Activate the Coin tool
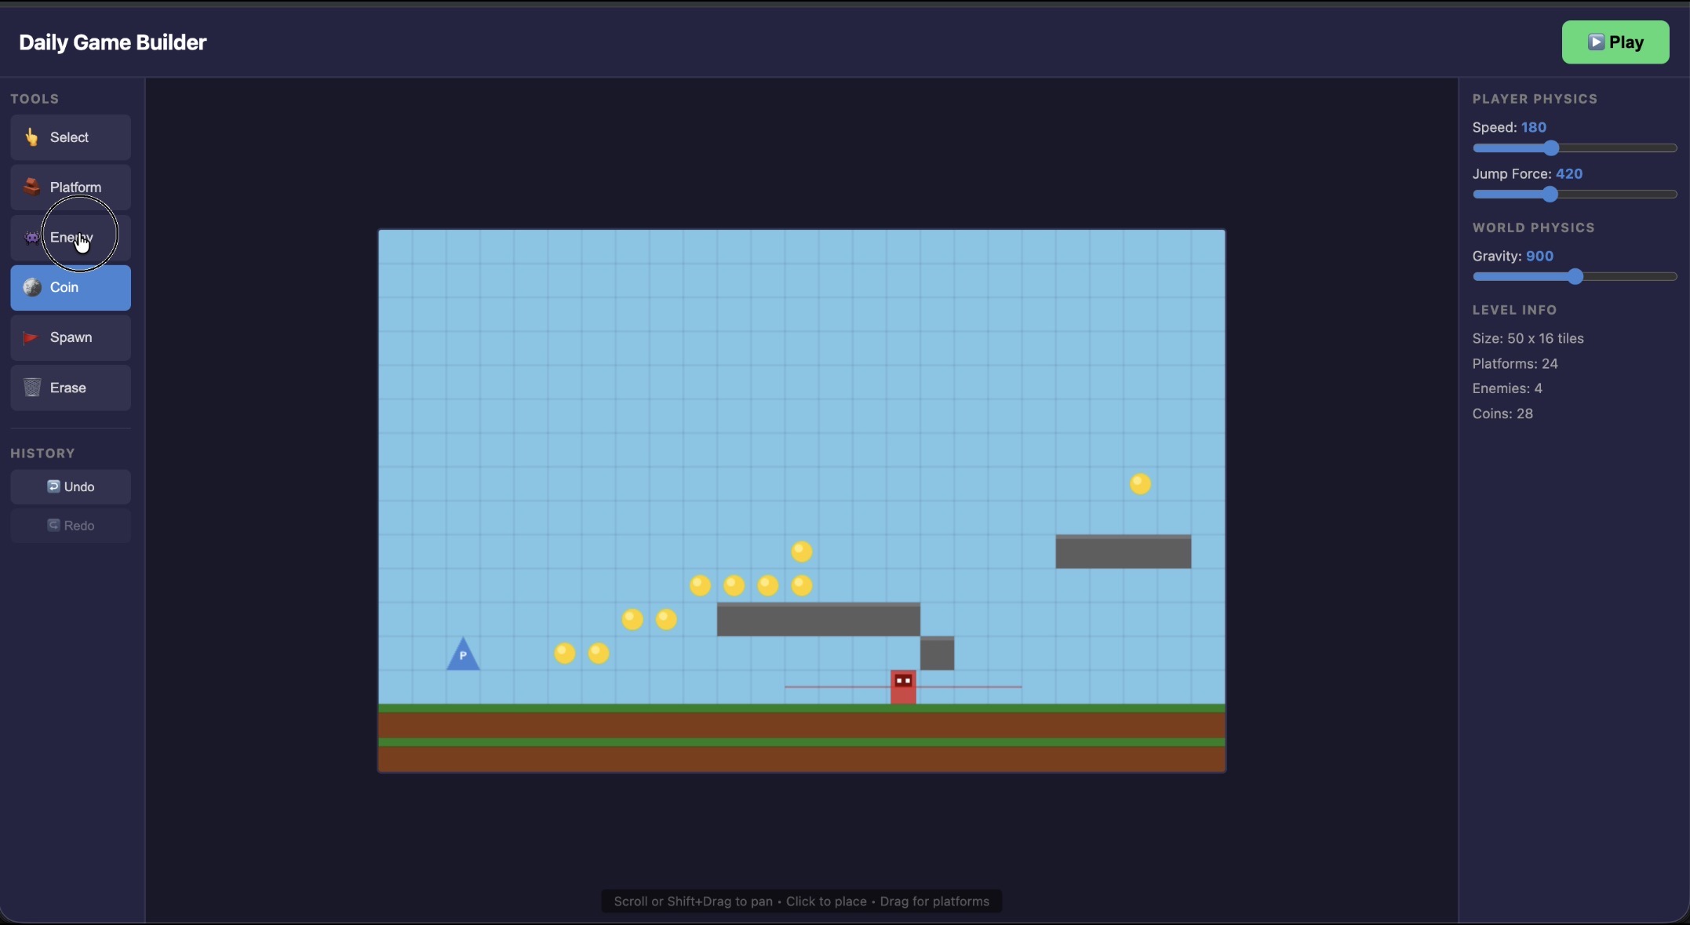The width and height of the screenshot is (1690, 925). coord(70,288)
